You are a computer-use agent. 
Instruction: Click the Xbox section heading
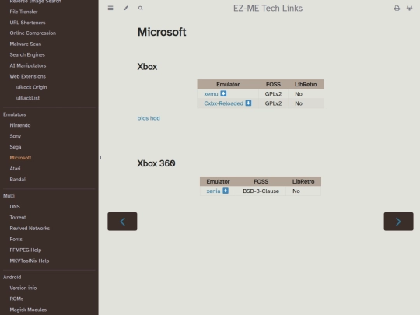[147, 67]
